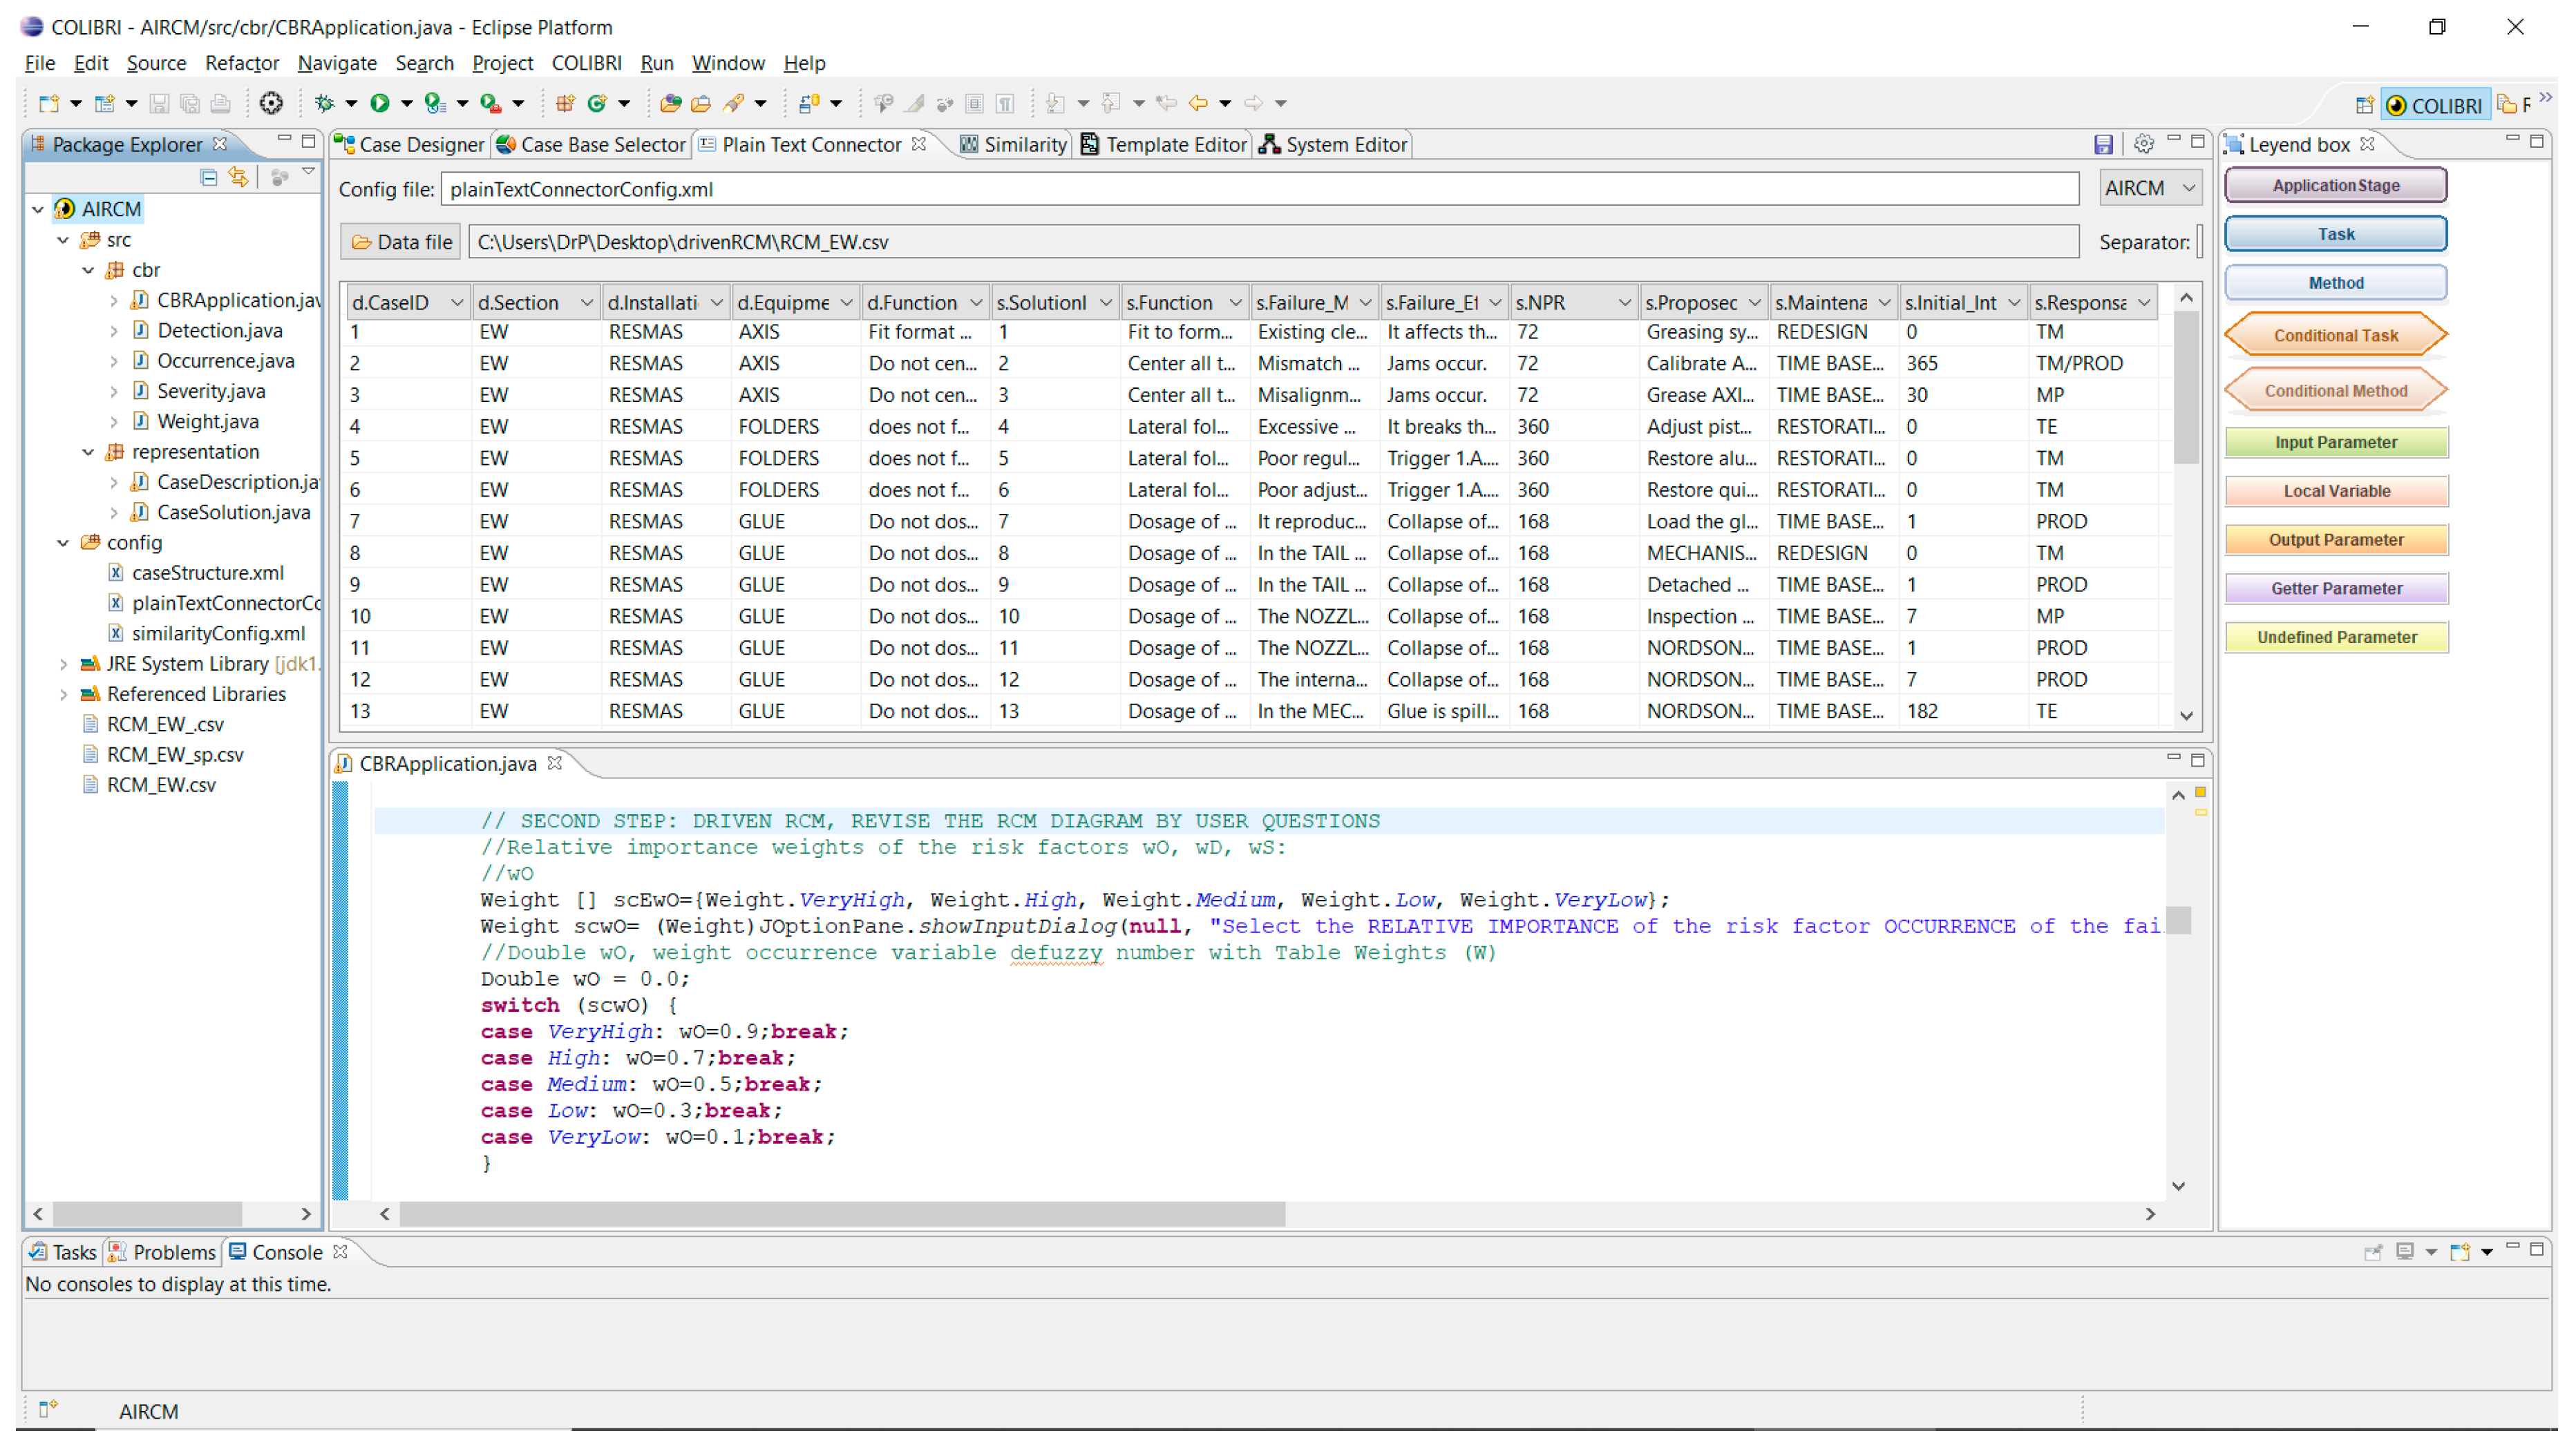Click the save icon in Plain Text Connector

pyautogui.click(x=2103, y=145)
